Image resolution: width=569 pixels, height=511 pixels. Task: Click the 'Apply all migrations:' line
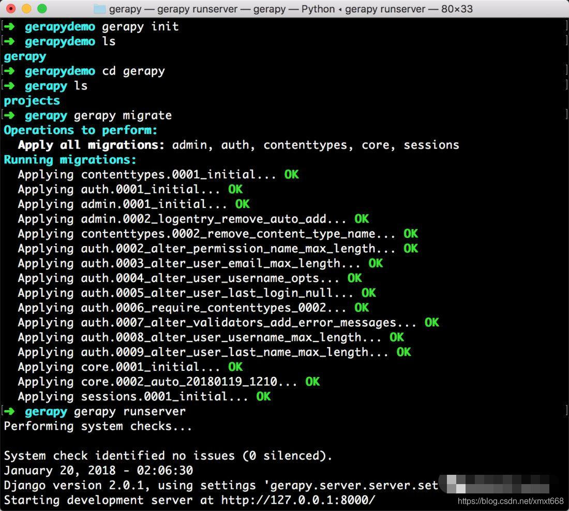tap(238, 145)
